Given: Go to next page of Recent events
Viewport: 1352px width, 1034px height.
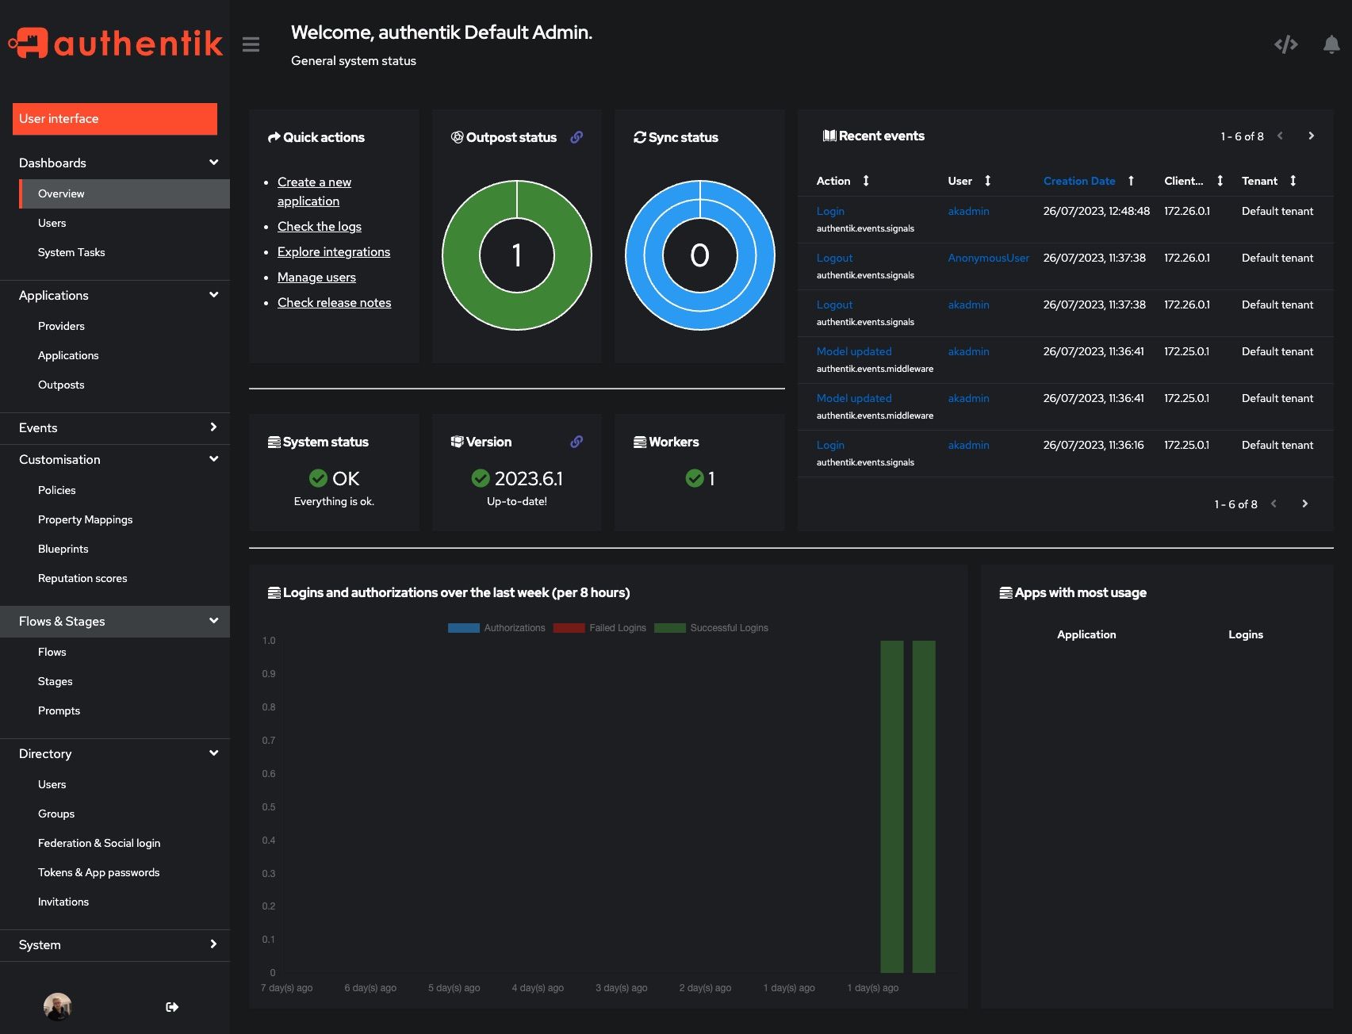Looking at the screenshot, I should tap(1311, 136).
